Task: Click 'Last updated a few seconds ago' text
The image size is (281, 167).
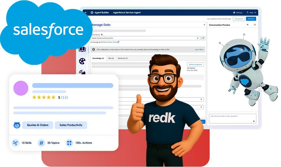Action: 219,19
